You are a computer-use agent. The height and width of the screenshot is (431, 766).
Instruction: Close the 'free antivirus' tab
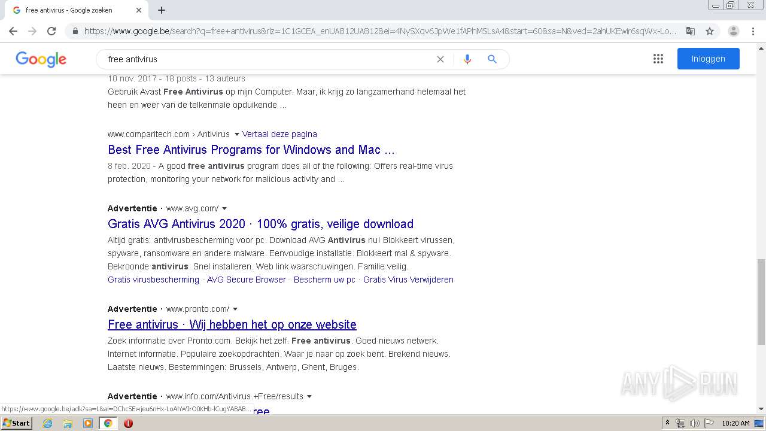139,10
